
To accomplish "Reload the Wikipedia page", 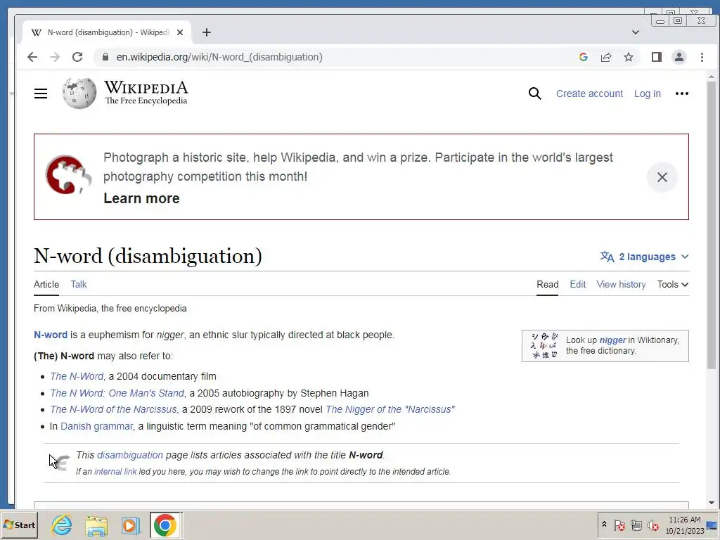I will (77, 57).
